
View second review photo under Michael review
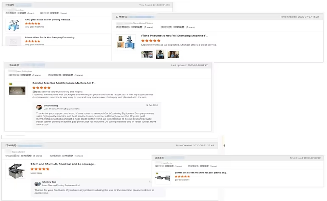tap(160, 54)
